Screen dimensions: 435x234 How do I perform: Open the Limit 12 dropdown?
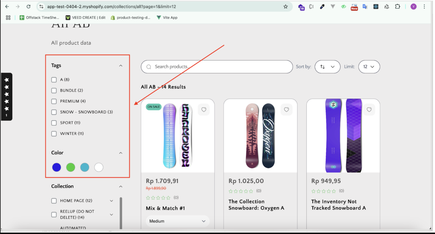(x=369, y=67)
